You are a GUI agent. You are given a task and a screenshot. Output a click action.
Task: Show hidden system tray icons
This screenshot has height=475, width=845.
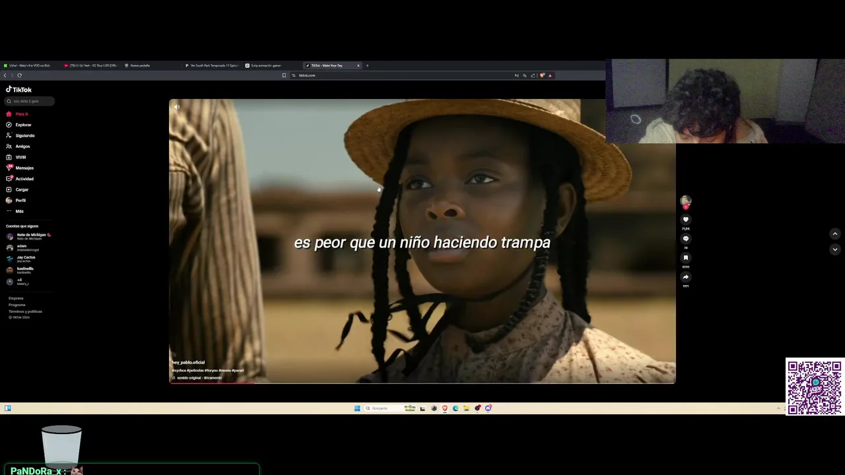pyautogui.click(x=778, y=408)
